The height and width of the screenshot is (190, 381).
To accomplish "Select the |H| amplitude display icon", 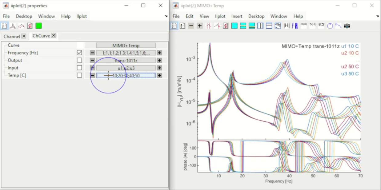I will coord(287,26).
